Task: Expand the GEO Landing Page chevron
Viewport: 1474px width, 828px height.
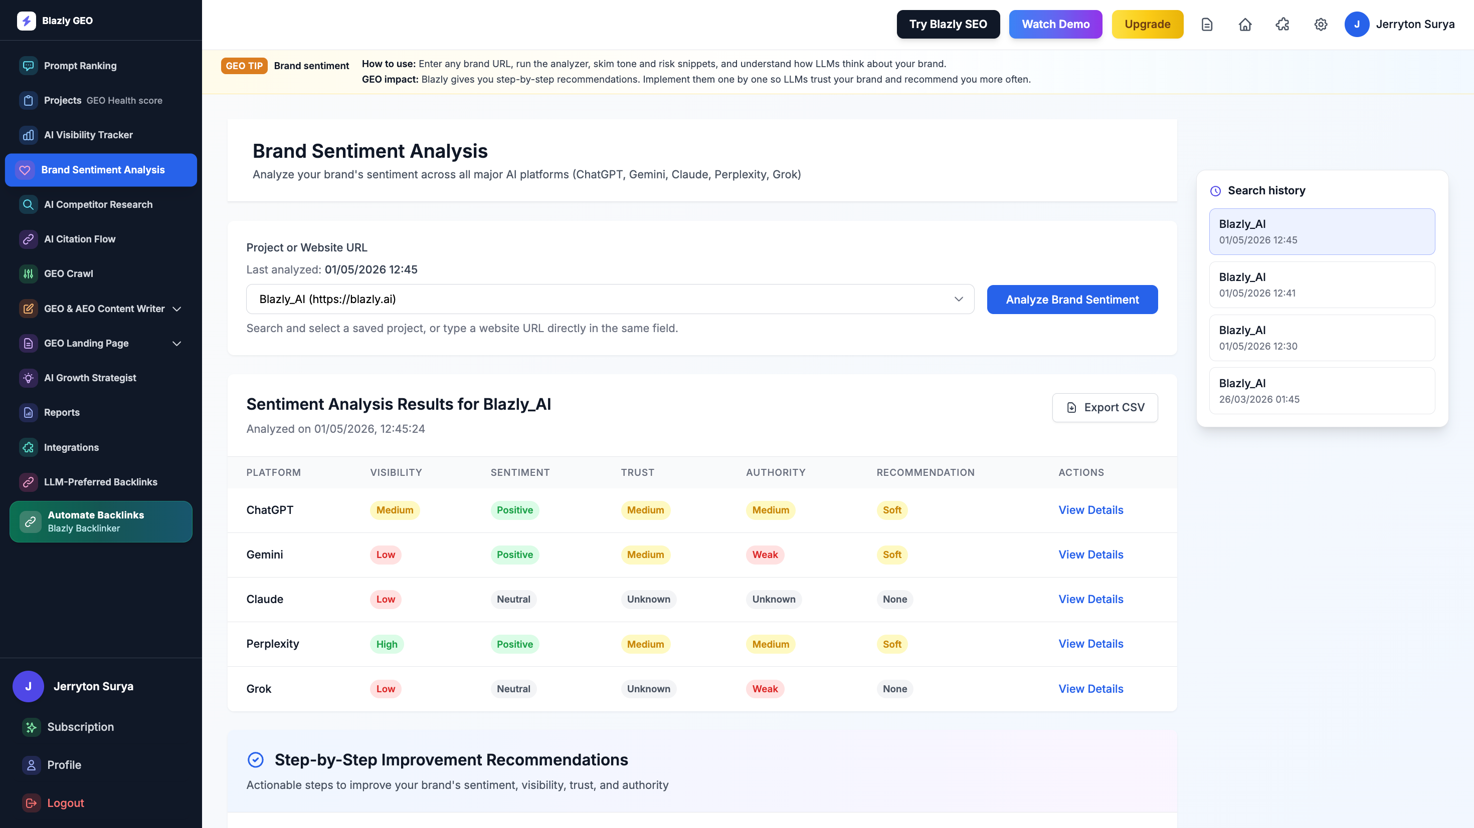Action: [177, 344]
